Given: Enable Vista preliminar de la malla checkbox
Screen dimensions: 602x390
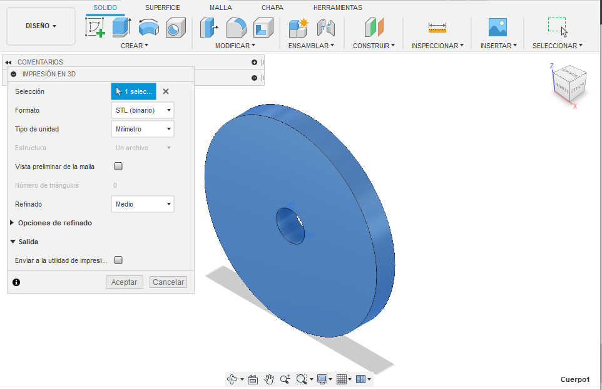Looking at the screenshot, I should [118, 167].
